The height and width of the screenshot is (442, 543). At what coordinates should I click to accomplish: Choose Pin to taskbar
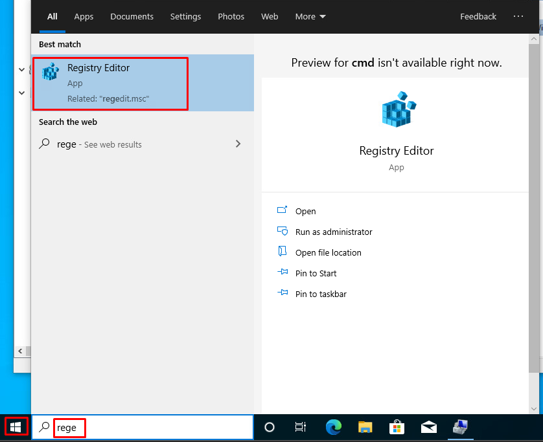[x=321, y=294]
